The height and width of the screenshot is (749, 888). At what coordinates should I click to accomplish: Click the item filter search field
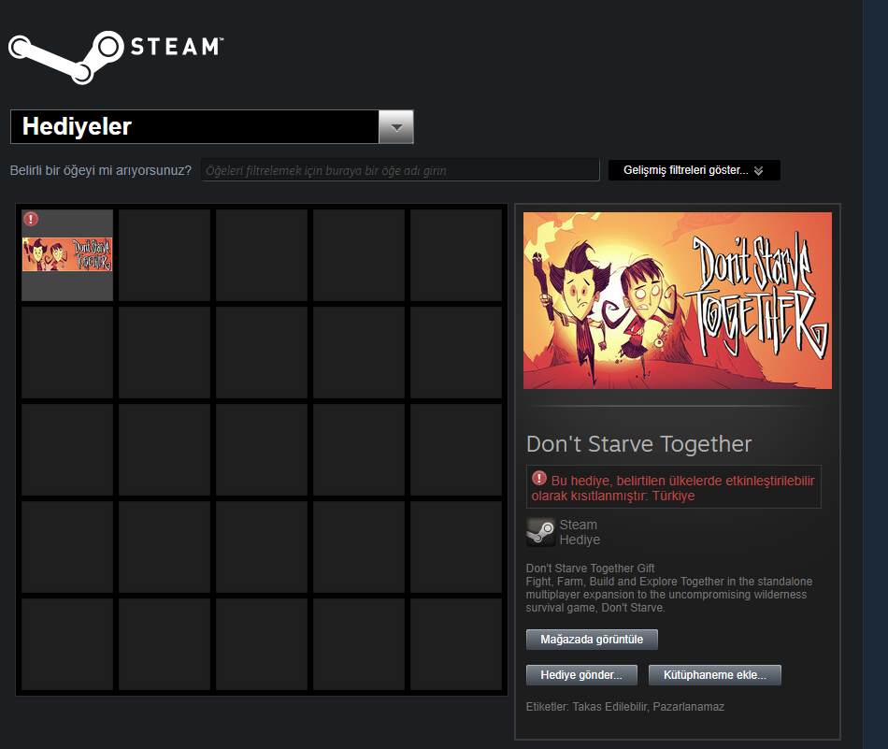click(x=400, y=170)
